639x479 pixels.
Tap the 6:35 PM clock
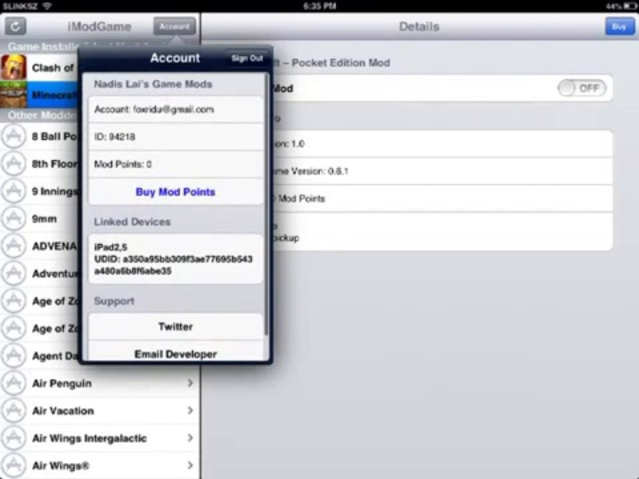319,6
